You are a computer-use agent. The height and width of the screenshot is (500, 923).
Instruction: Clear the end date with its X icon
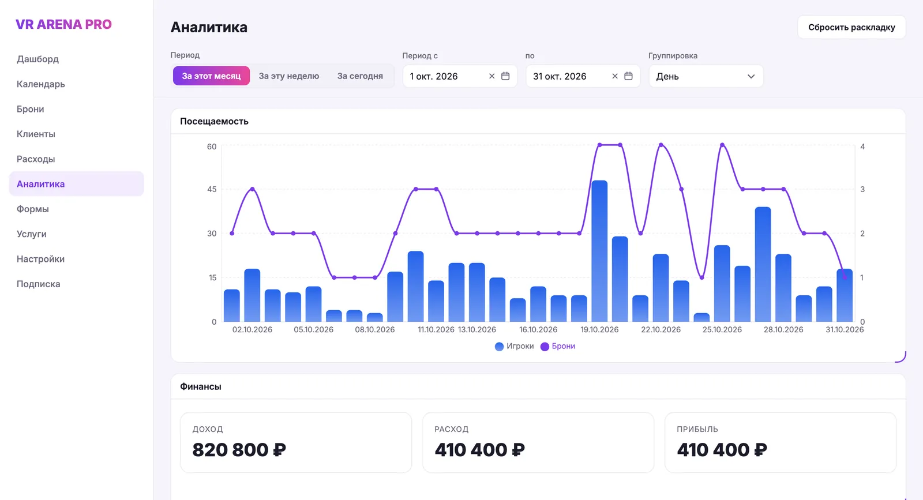(615, 76)
